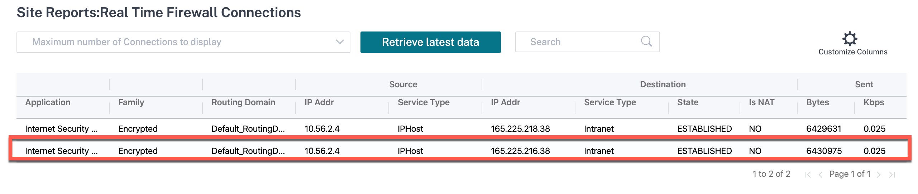
Task: Click the search magnifier icon
Action: pyautogui.click(x=646, y=42)
